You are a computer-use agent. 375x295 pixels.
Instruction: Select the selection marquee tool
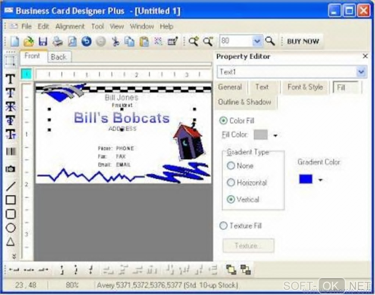click(x=10, y=61)
